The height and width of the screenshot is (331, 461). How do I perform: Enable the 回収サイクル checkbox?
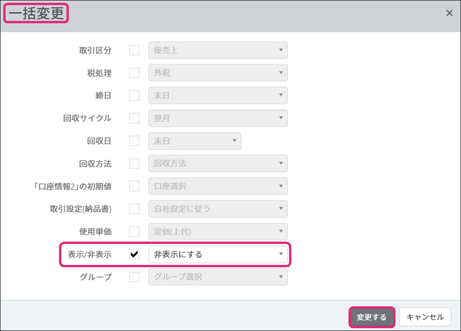tap(134, 118)
